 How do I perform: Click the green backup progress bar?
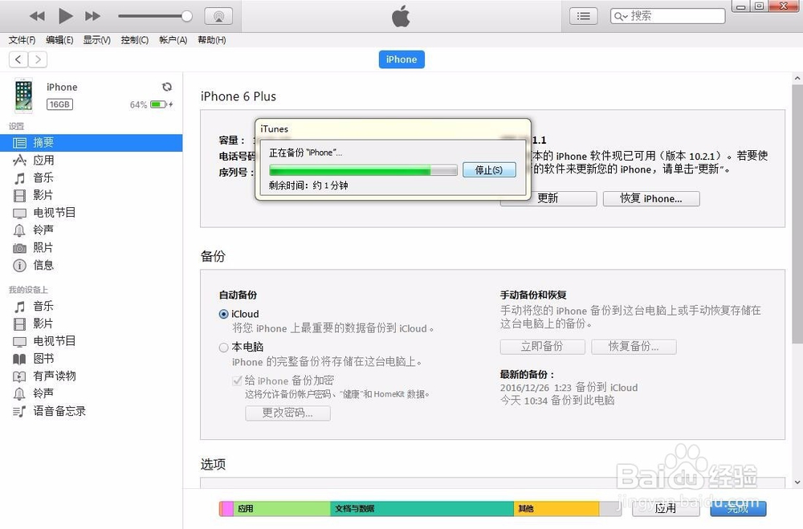(363, 170)
